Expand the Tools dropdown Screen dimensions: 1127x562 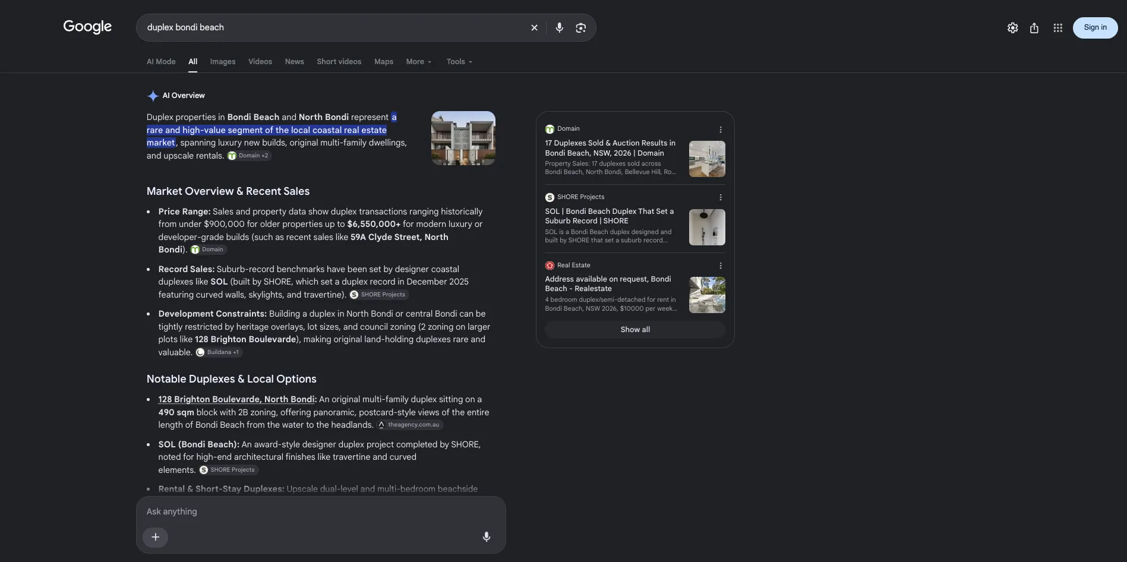point(459,62)
